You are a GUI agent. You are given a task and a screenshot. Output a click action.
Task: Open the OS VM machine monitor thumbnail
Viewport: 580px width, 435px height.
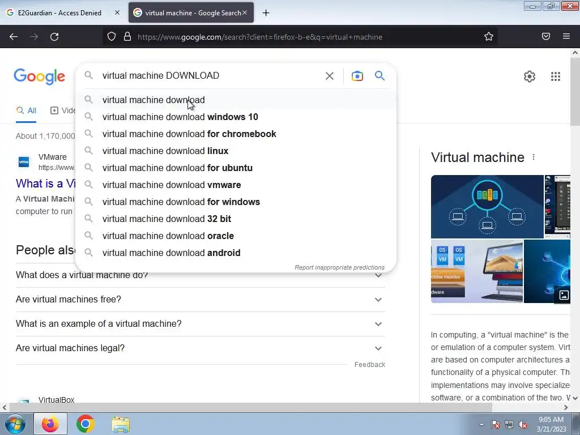[448, 271]
